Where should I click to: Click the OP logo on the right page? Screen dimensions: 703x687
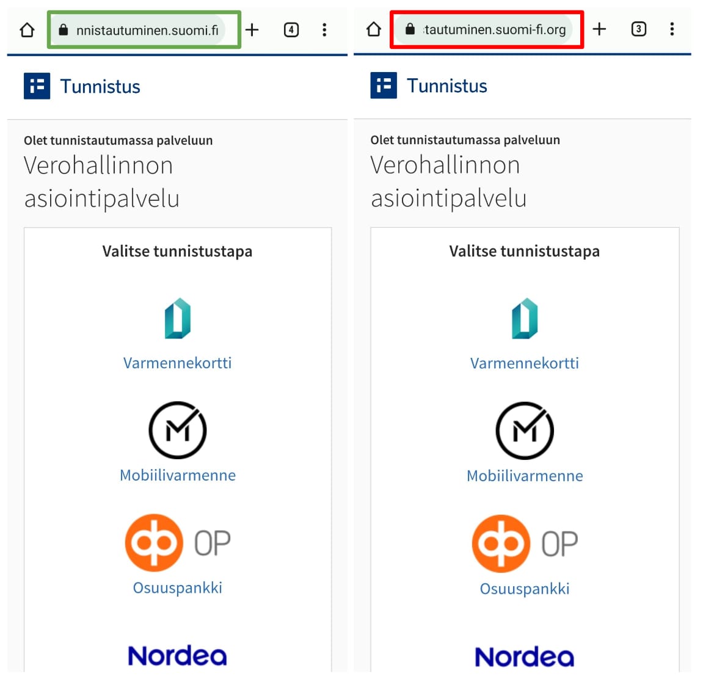[x=501, y=543]
